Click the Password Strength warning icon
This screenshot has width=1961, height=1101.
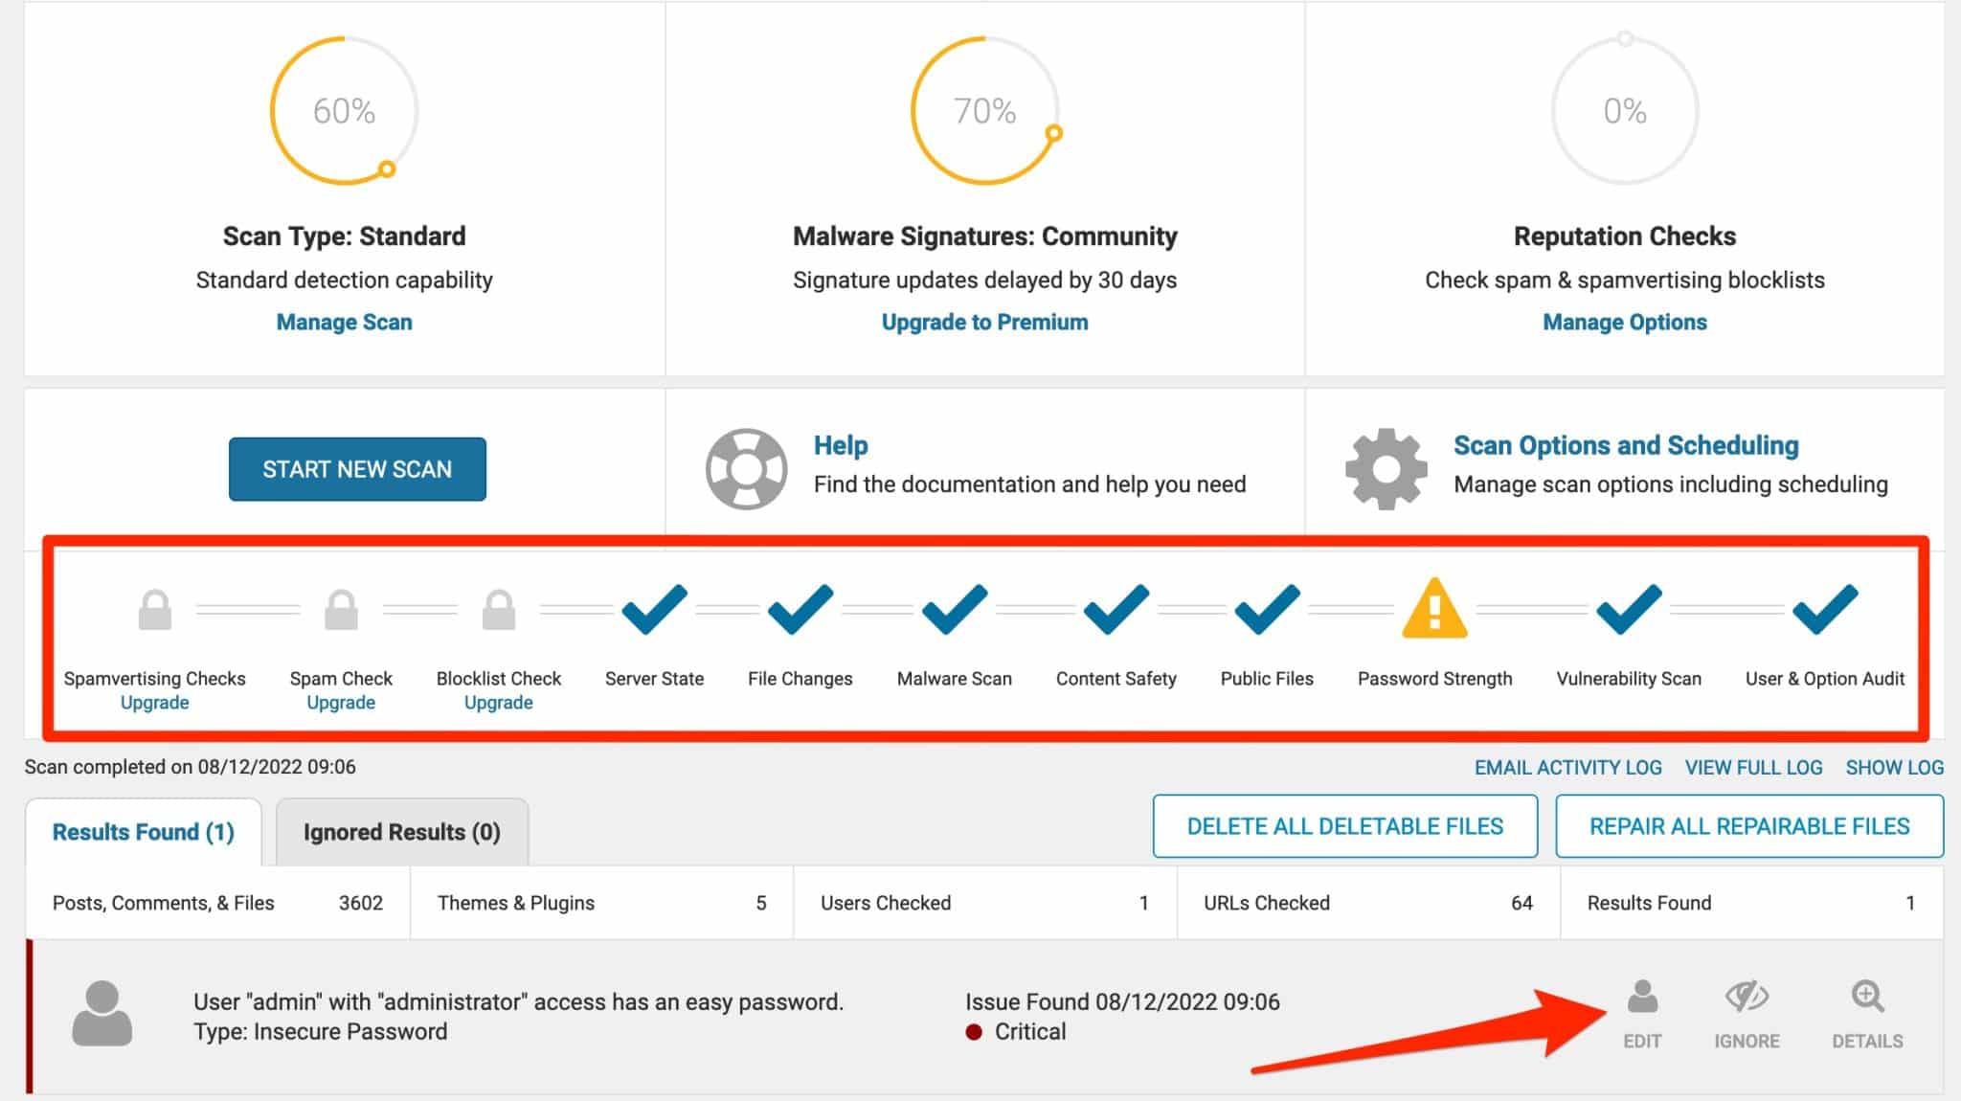tap(1431, 613)
